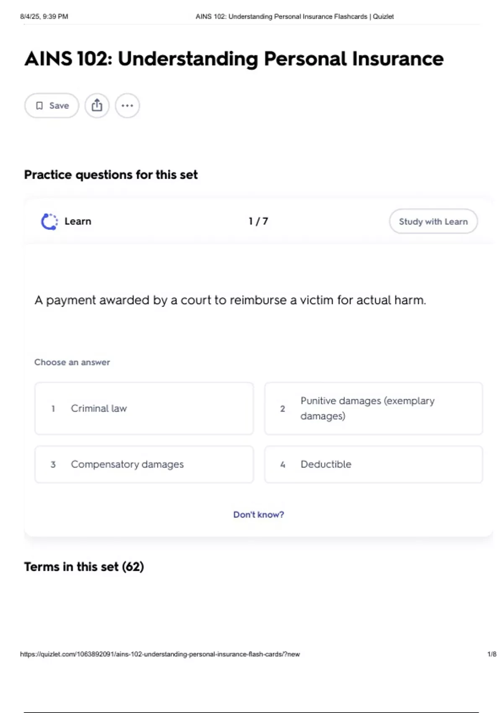Image resolution: width=503 pixels, height=713 pixels.
Task: Click the bookmark icon inside Save
Action: click(39, 106)
